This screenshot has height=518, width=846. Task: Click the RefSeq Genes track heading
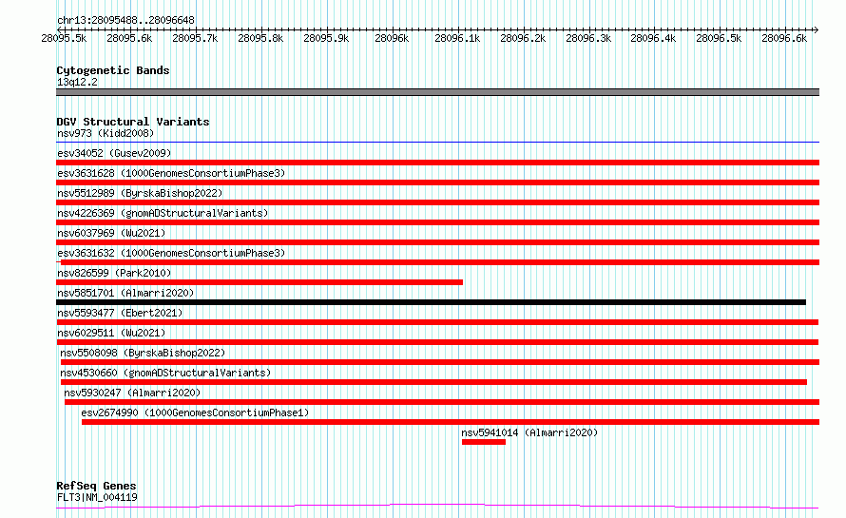pos(96,486)
